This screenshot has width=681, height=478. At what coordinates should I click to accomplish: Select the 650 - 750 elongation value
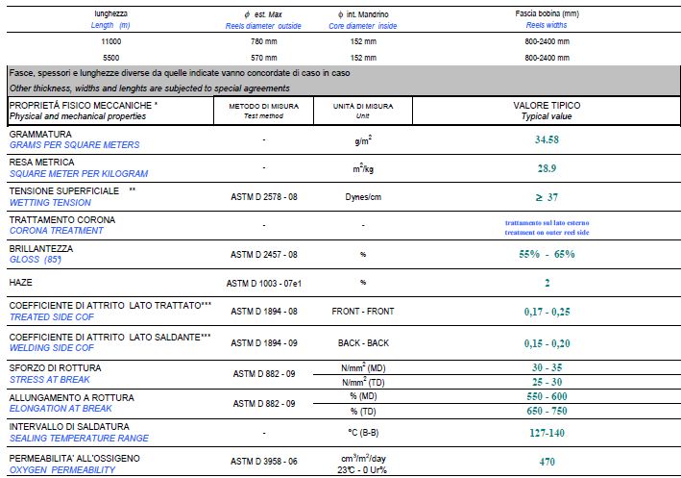tap(547, 410)
